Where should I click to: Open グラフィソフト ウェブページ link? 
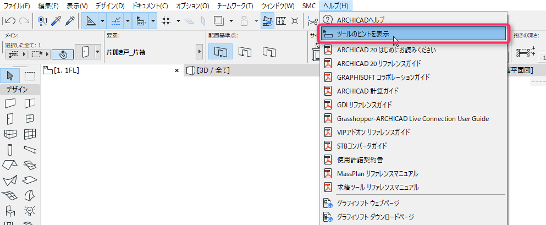(368, 204)
